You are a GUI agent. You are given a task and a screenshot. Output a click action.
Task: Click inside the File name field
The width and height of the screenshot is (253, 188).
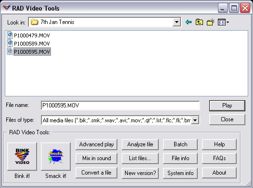pos(120,106)
